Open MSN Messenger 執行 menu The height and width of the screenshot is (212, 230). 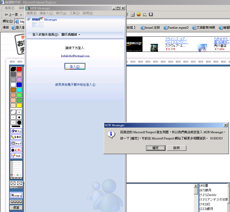tap(61, 13)
